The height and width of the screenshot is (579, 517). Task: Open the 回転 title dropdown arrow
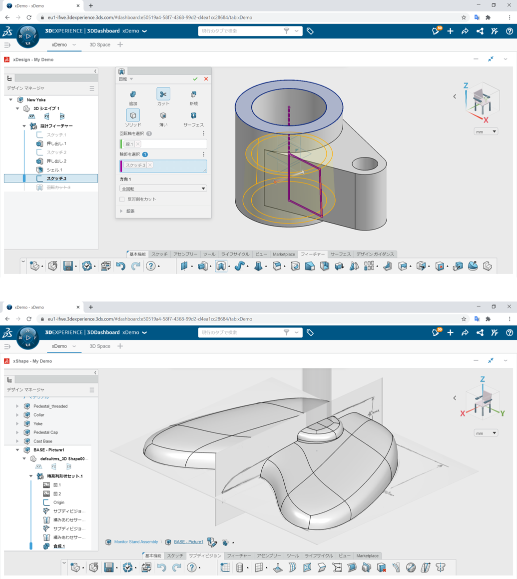coord(131,79)
